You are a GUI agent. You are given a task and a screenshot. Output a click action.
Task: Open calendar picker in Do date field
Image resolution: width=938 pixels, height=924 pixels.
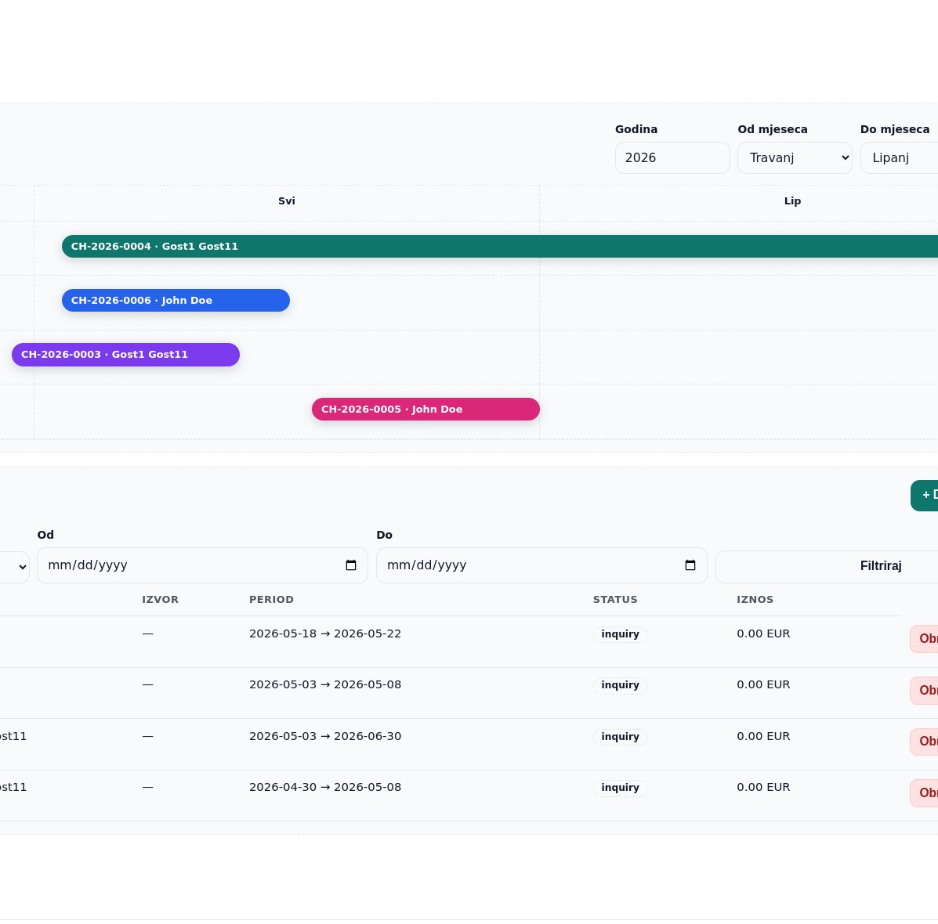[690, 565]
